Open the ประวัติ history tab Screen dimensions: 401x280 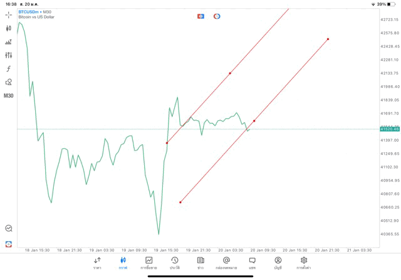(174, 263)
